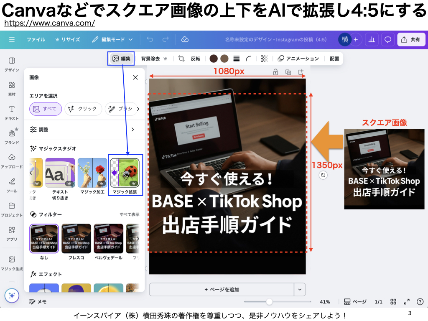
Task: Select 背景除去 background remover
Action: pos(154,59)
